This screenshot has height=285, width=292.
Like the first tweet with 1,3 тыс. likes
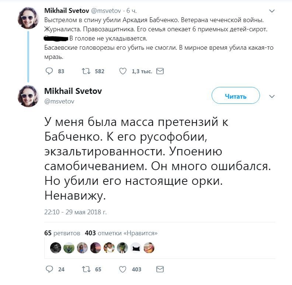pos(123,71)
